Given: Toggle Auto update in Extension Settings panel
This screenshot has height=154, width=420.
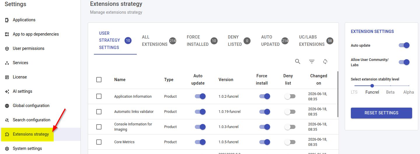Looking at the screenshot, I should 404,45.
